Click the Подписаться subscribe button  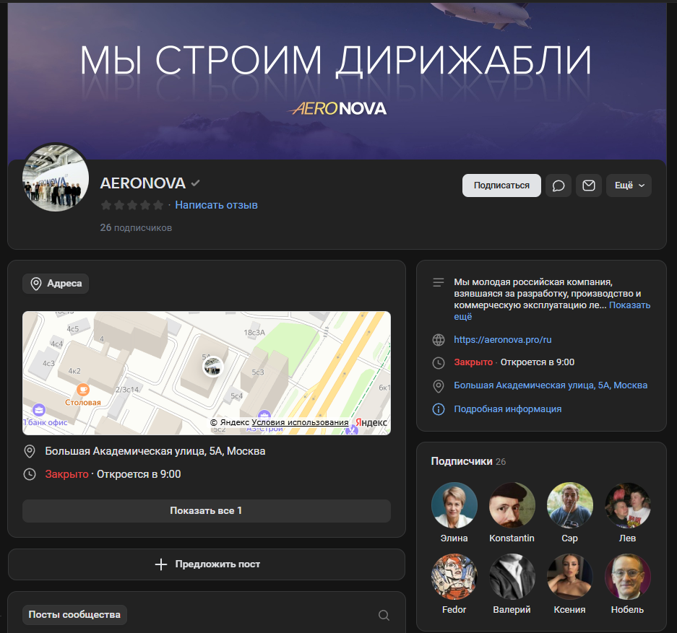(x=501, y=185)
